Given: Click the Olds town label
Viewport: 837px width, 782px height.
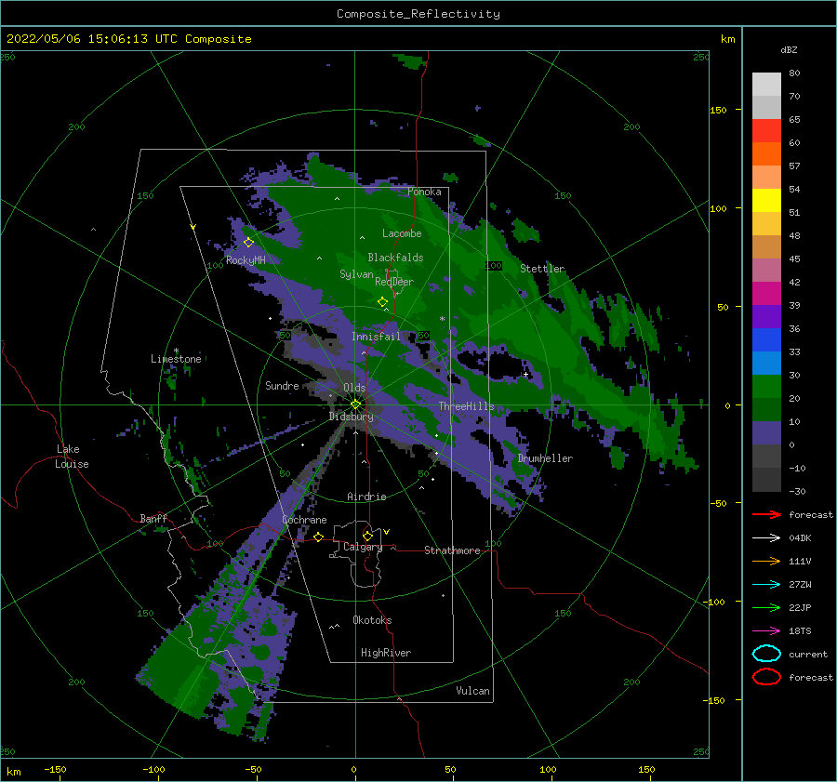Looking at the screenshot, I should pyautogui.click(x=354, y=388).
